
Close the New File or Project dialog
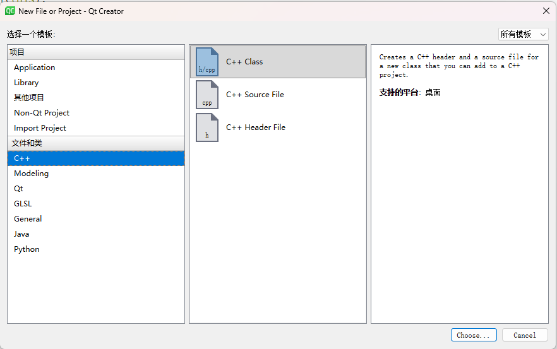click(546, 11)
